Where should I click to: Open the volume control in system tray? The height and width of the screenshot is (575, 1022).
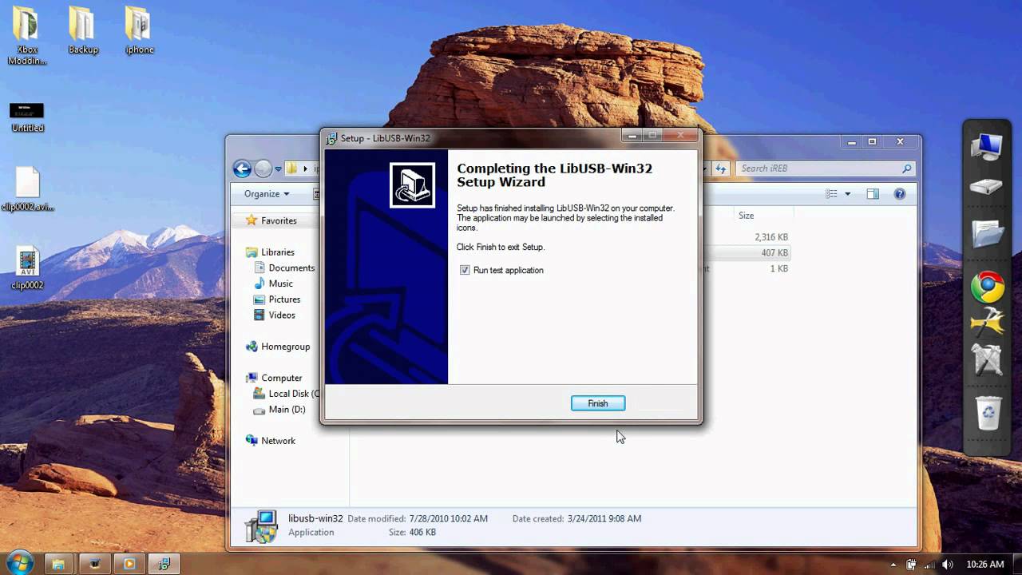coord(948,565)
